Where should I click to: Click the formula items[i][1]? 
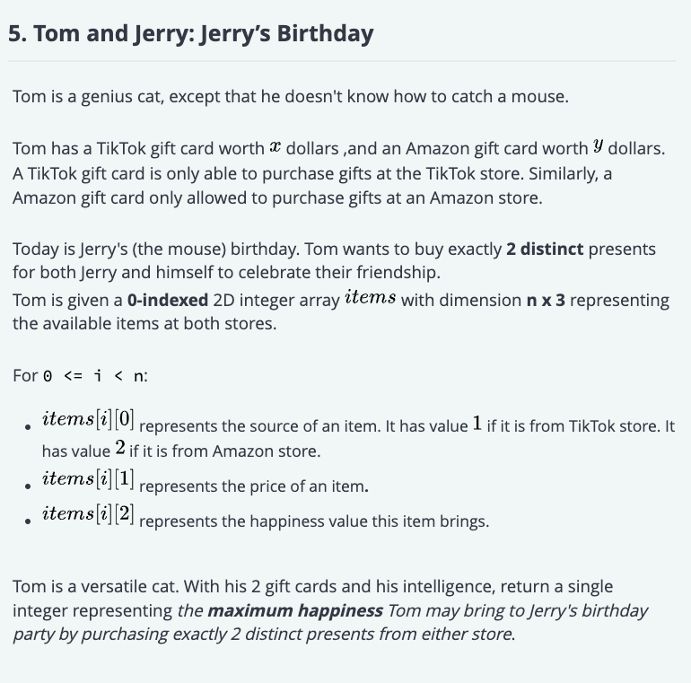pos(88,478)
